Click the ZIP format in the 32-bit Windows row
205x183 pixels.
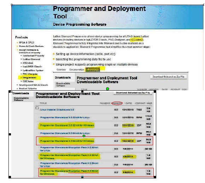(139, 125)
